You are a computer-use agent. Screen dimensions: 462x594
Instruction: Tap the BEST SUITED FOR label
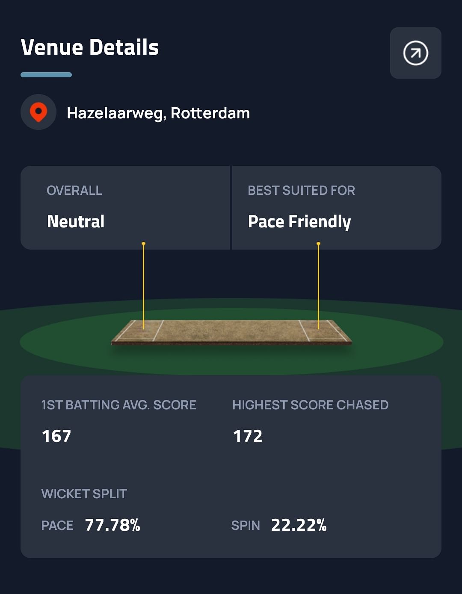[301, 190]
